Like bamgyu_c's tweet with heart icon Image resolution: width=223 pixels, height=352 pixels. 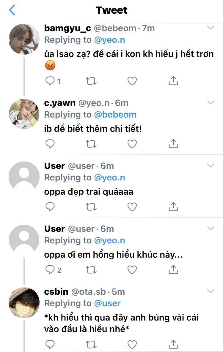(x=132, y=81)
